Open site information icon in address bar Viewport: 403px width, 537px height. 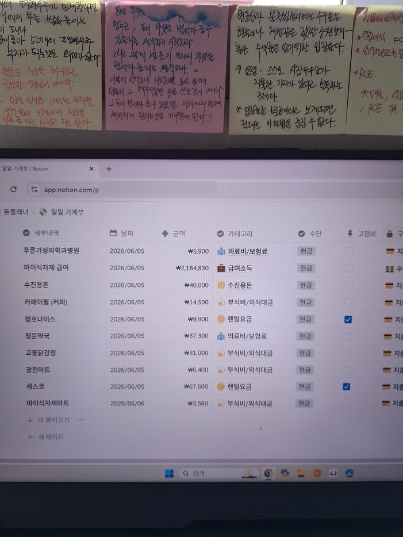click(x=34, y=189)
